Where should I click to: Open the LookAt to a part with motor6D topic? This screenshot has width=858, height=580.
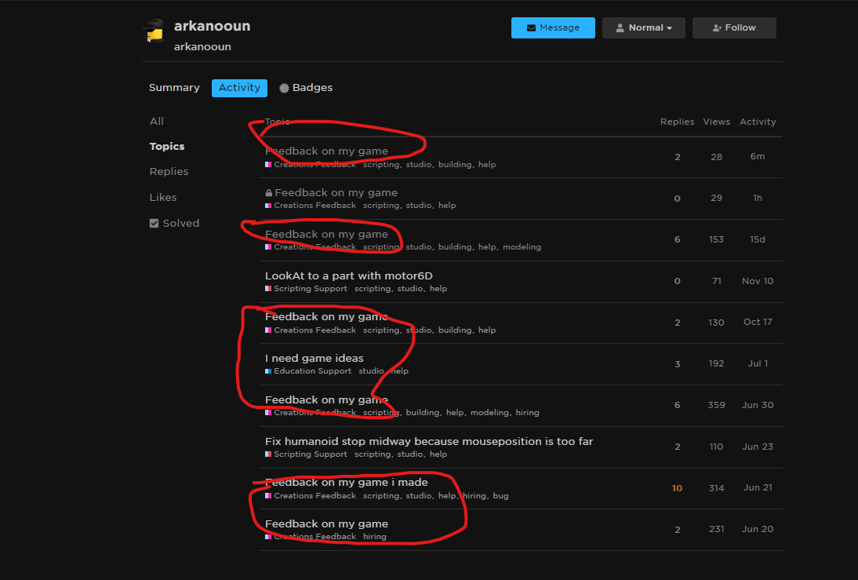347,275
